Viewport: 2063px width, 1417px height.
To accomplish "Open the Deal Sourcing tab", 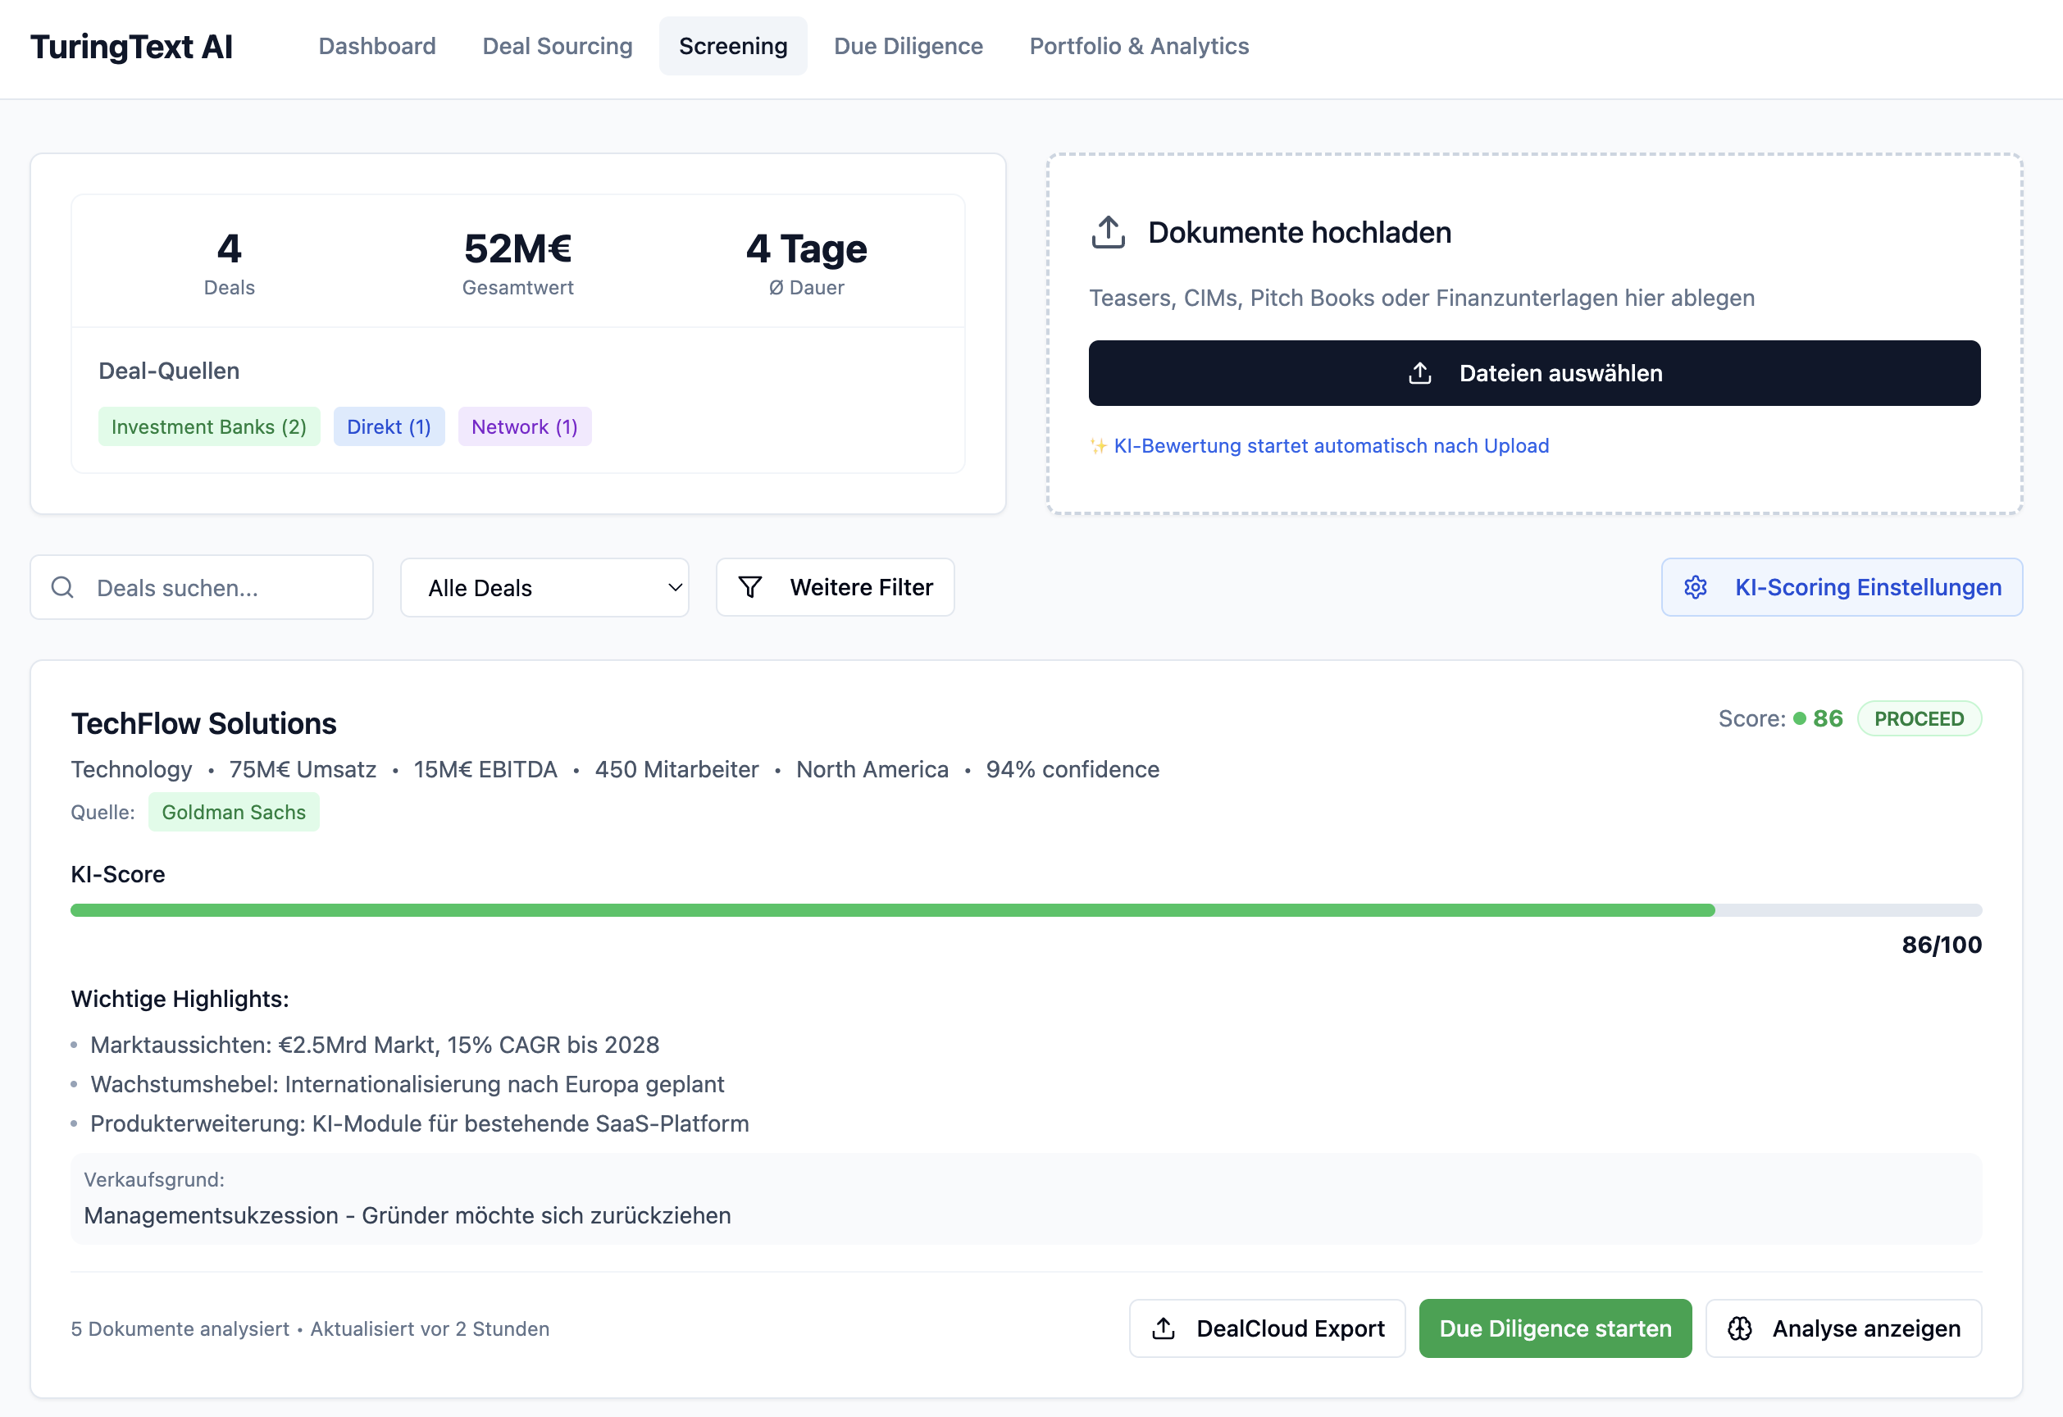I will [557, 46].
